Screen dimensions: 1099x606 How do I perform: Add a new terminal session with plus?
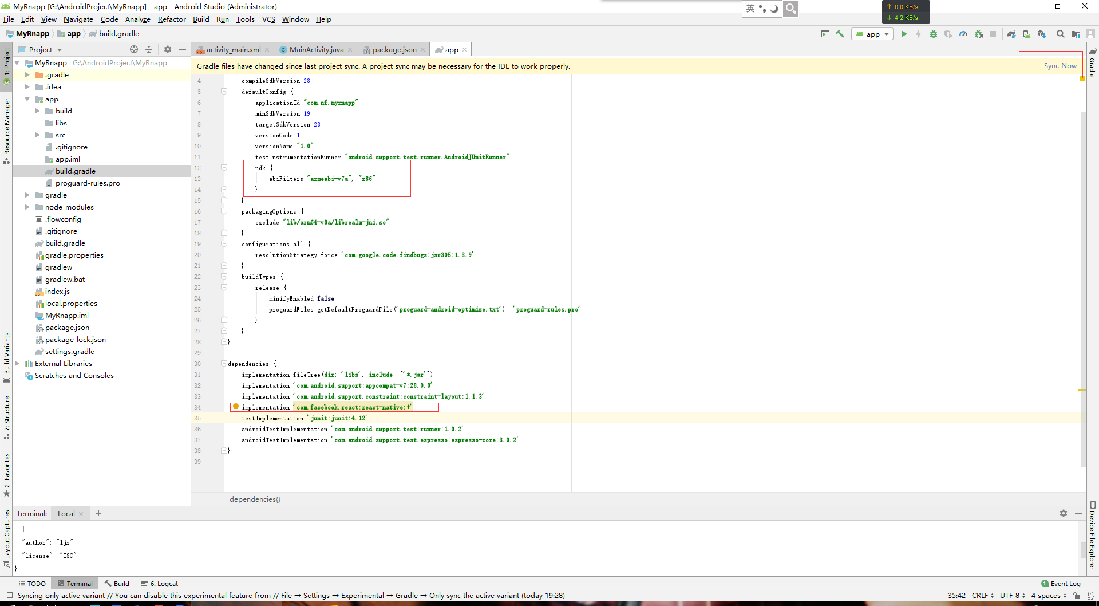tap(98, 514)
